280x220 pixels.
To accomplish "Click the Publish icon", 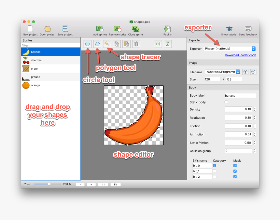I will [168, 29].
